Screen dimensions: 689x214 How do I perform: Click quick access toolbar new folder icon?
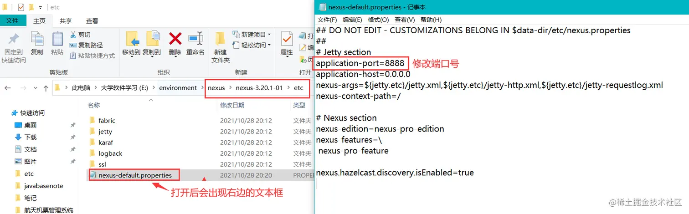point(31,7)
